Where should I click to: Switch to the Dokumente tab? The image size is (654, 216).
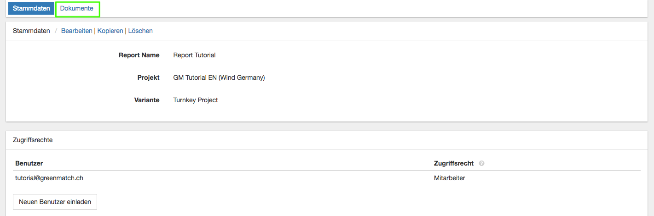(x=77, y=9)
